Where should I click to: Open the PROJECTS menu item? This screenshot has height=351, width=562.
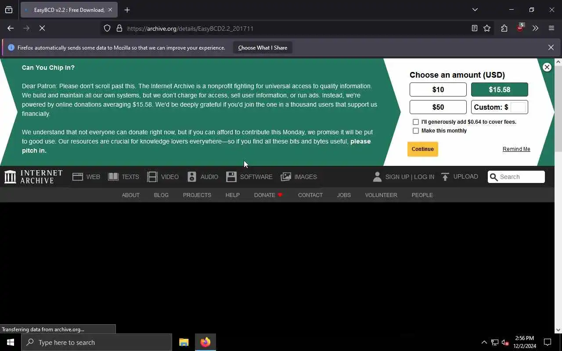coord(197,195)
